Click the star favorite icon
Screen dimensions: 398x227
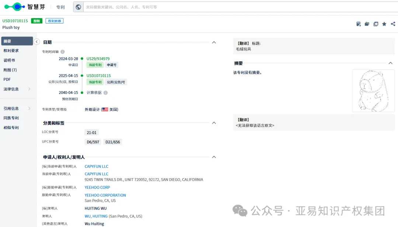pos(384,24)
